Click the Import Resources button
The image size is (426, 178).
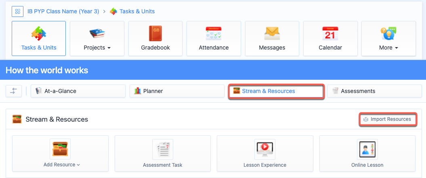(x=388, y=119)
